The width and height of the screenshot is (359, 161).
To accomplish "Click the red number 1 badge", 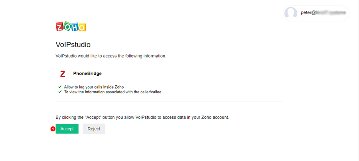I will tap(53, 129).
